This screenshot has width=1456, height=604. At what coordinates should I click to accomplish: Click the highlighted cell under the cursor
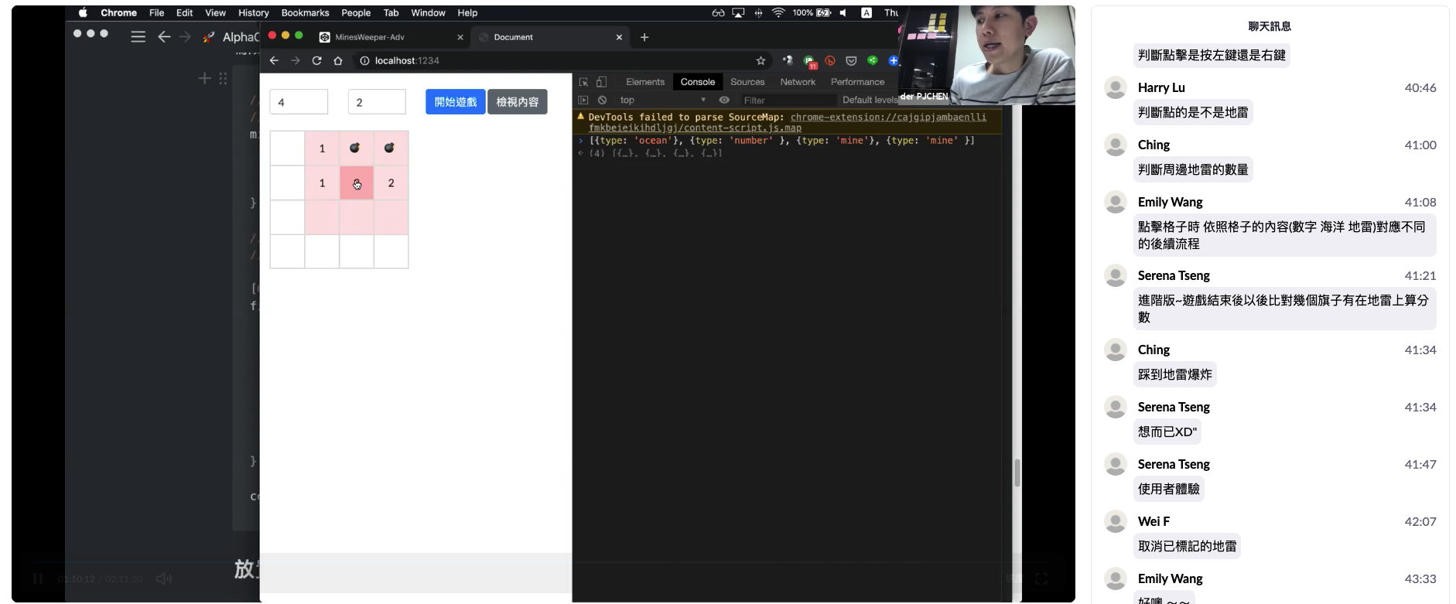pyautogui.click(x=357, y=183)
